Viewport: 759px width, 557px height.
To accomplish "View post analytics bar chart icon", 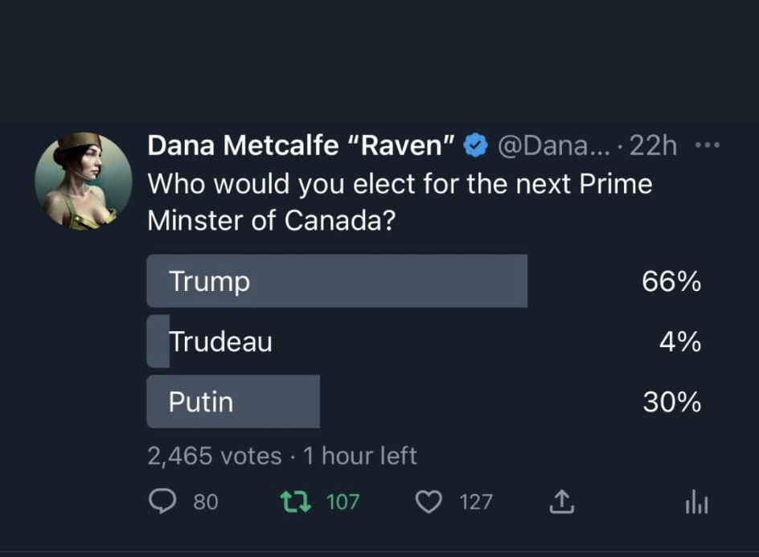I will (x=696, y=502).
